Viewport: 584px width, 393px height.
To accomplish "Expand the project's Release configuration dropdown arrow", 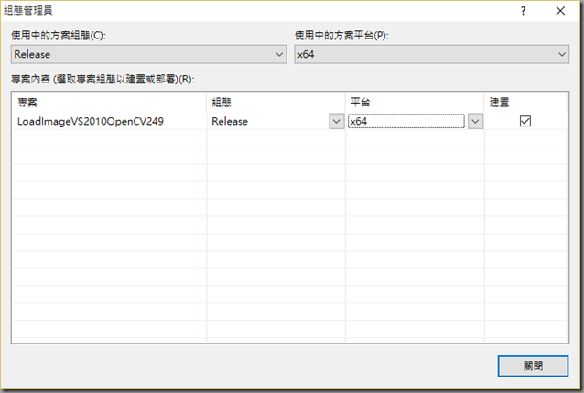I will coord(336,122).
